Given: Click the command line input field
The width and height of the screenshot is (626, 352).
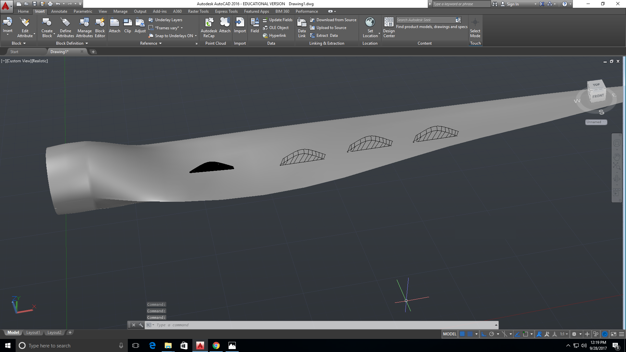Looking at the screenshot, I should tap(228, 325).
